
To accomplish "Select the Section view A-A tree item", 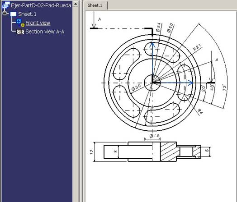I will click(45, 32).
